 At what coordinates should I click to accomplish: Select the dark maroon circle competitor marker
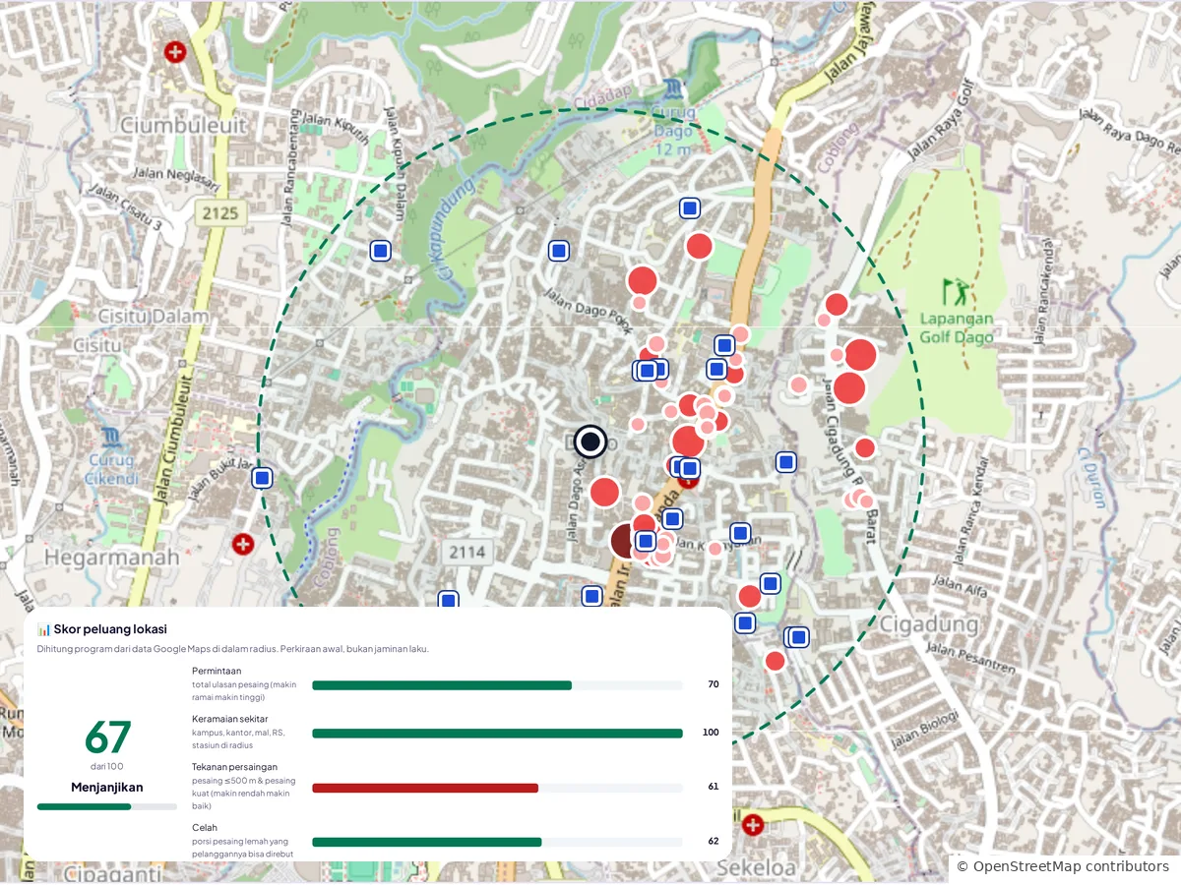[625, 540]
